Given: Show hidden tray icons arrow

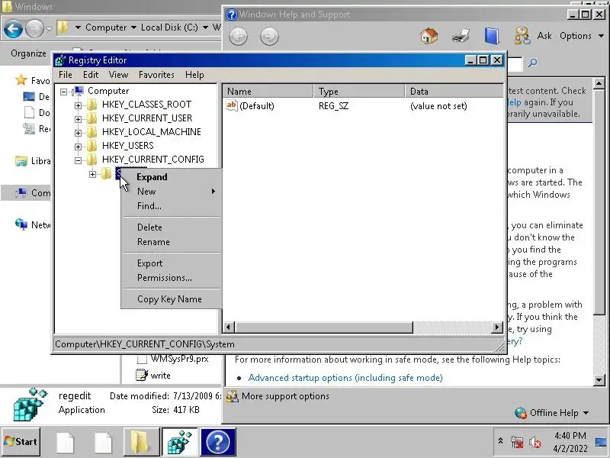Looking at the screenshot, I should pos(500,441).
